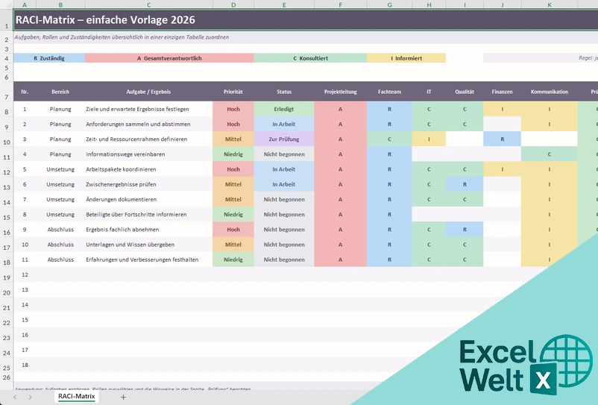Click the 'A Gesamtverantwortlich' legend cell
This screenshot has width=598, height=405.
pos(169,58)
